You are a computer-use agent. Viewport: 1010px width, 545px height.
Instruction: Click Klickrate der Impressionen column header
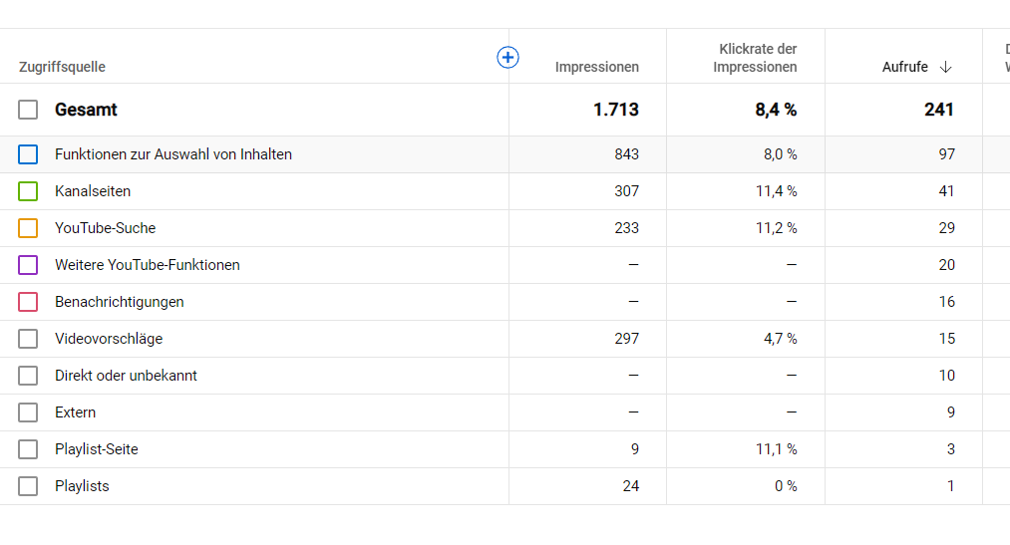(757, 58)
